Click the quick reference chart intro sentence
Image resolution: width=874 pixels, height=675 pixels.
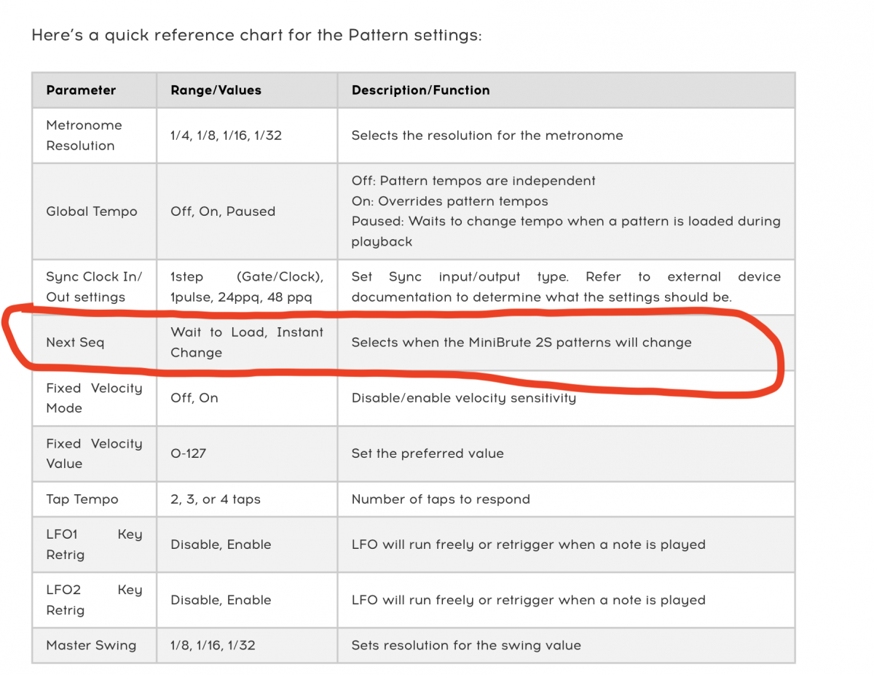tap(256, 35)
